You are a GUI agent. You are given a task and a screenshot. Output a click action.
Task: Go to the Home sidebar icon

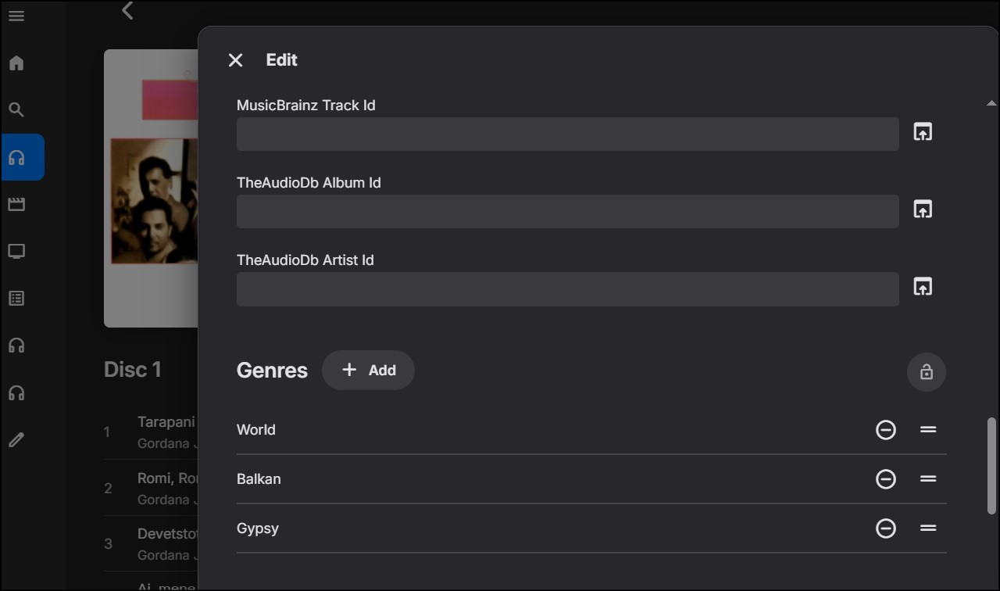pyautogui.click(x=16, y=63)
